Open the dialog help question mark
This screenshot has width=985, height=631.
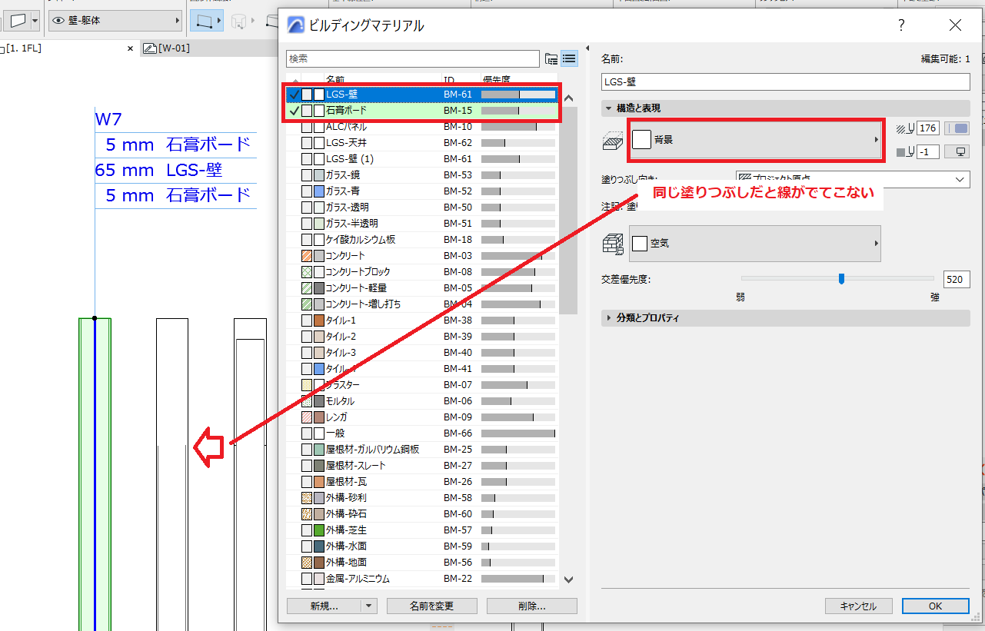[901, 25]
